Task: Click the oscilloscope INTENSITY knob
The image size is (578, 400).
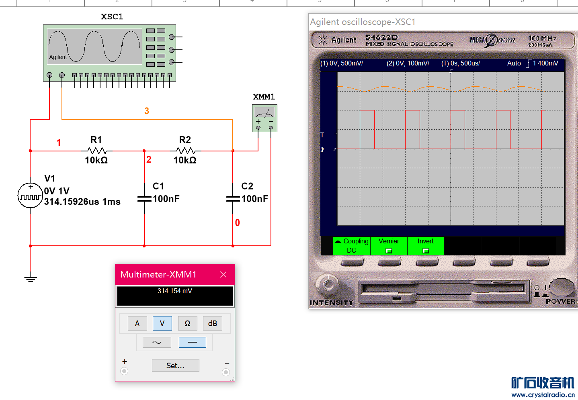Action: click(329, 284)
